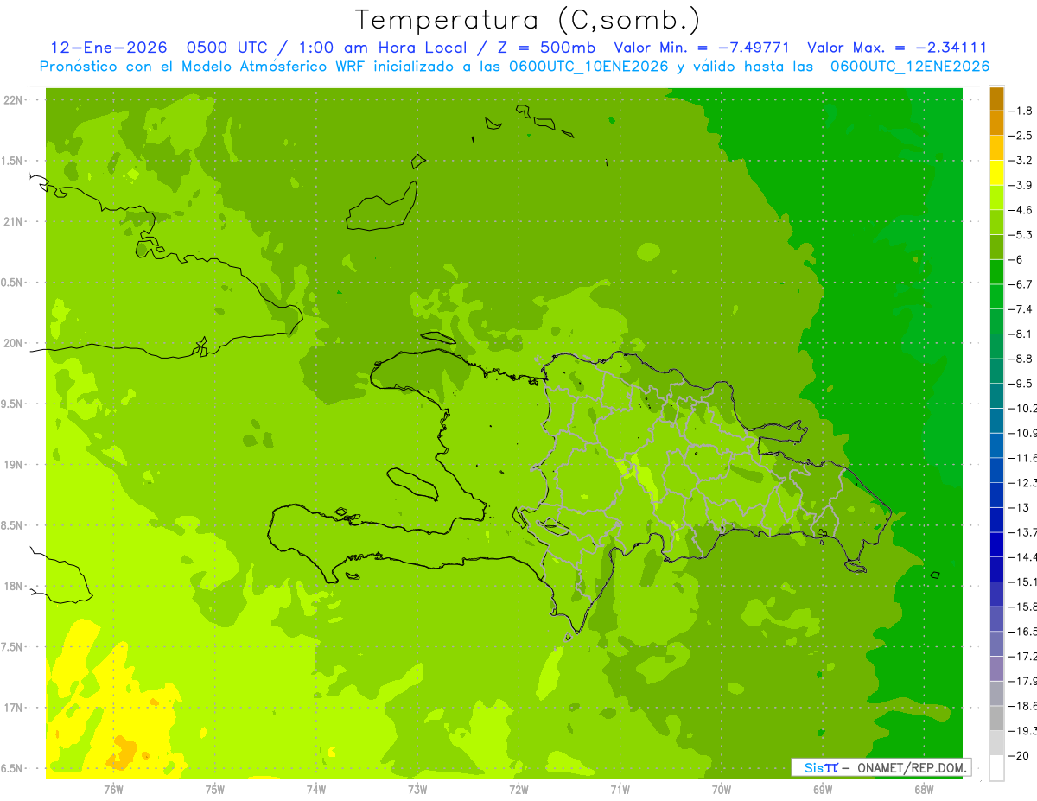This screenshot has height=801, width=1037.
Task: Click the '9.5N' latitude label
Action: pos(13,404)
